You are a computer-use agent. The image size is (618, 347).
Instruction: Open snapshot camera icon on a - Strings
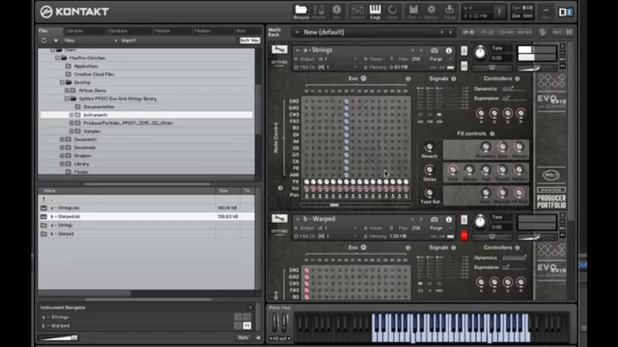434,50
